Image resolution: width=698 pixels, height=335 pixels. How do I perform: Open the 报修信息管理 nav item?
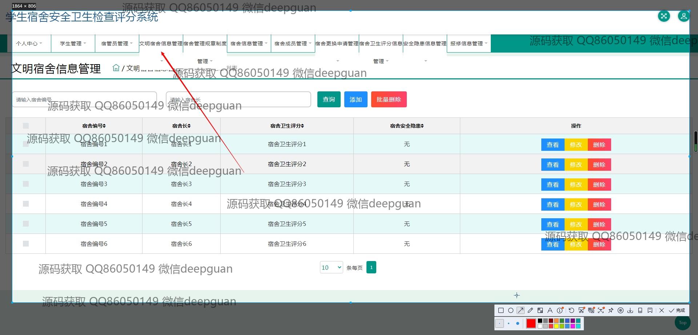coord(469,44)
